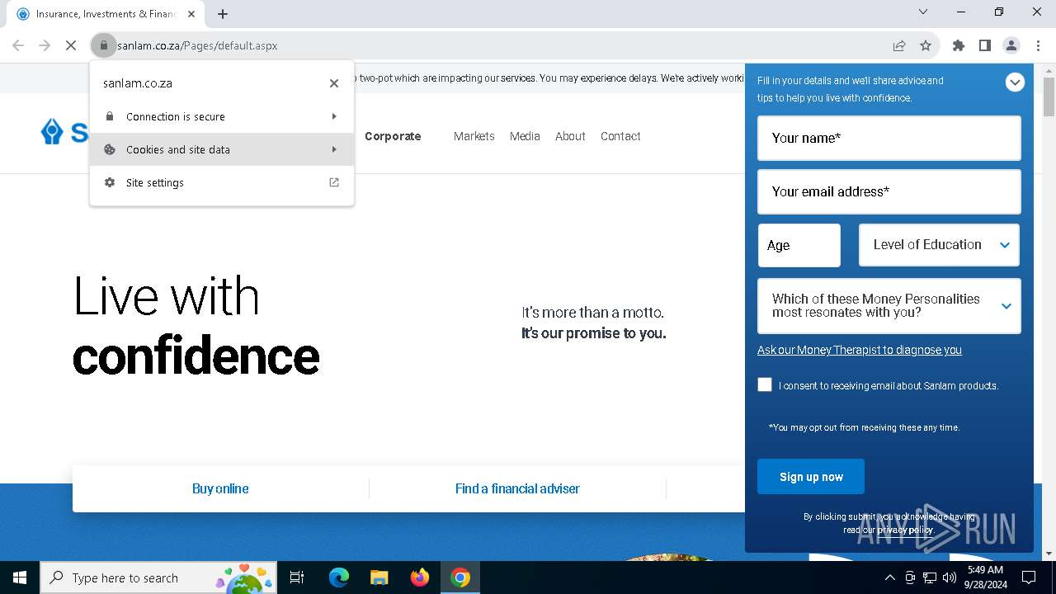The height and width of the screenshot is (594, 1056).
Task: Open Corporate navigation tab
Action: click(393, 136)
